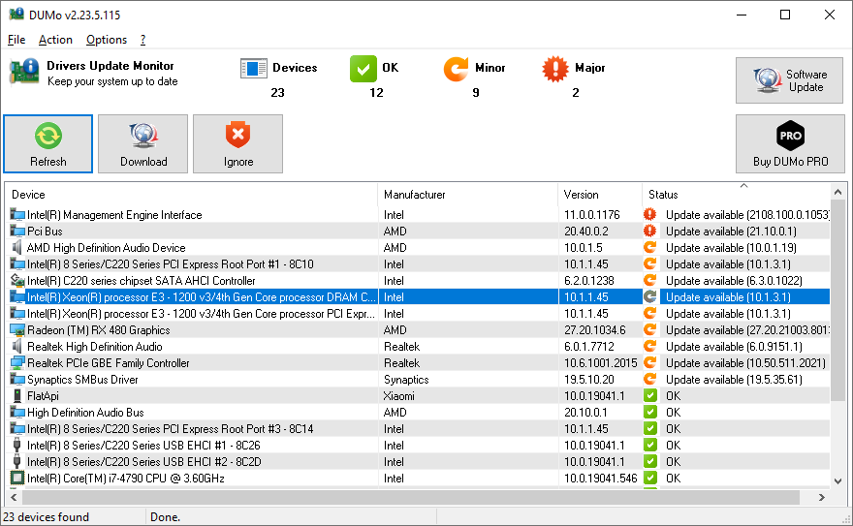The width and height of the screenshot is (853, 526).
Task: Click the Ignore button
Action: pos(237,144)
